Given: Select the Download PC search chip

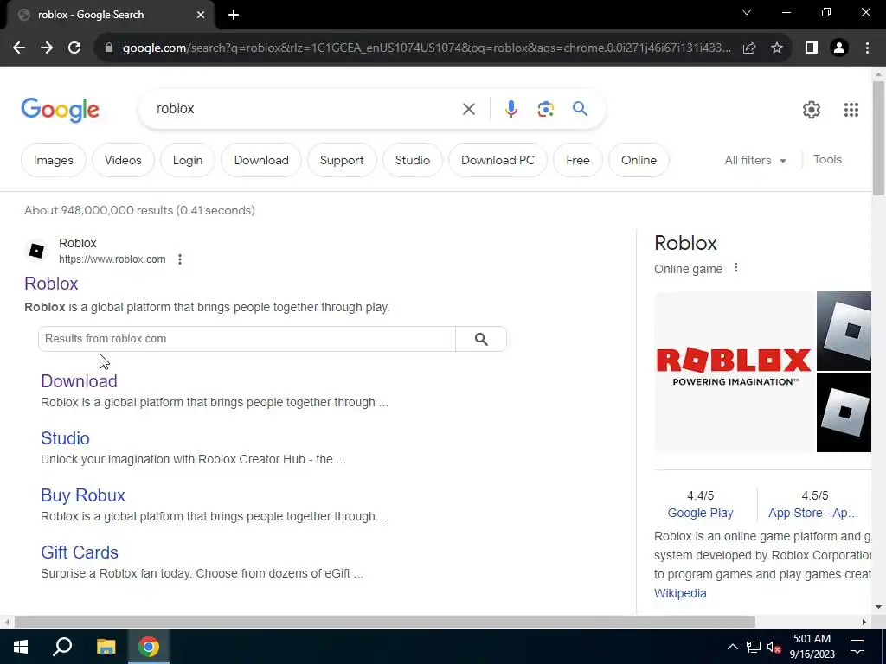Looking at the screenshot, I should (498, 160).
